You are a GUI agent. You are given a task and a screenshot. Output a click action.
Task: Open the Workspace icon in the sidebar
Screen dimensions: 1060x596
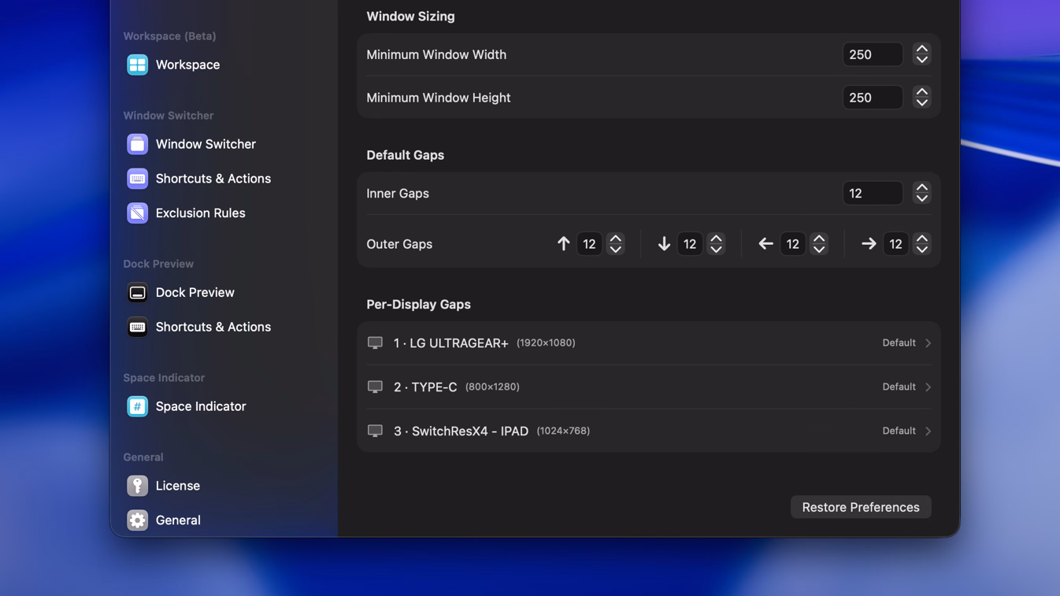point(137,65)
